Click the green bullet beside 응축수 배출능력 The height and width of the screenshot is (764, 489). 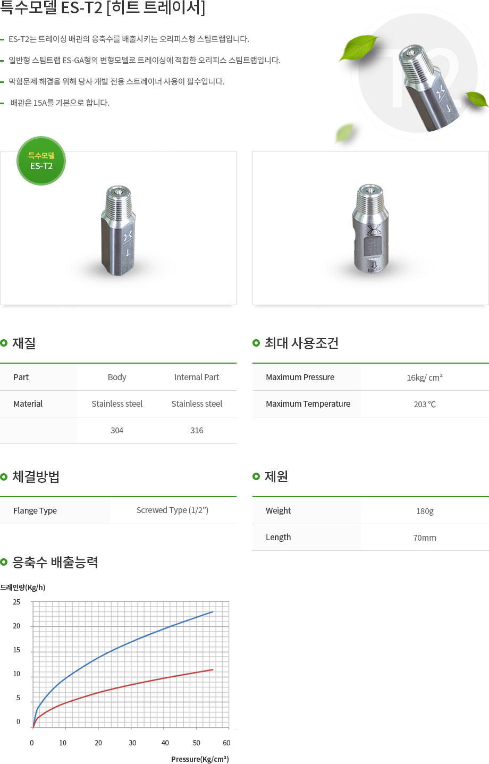4,562
